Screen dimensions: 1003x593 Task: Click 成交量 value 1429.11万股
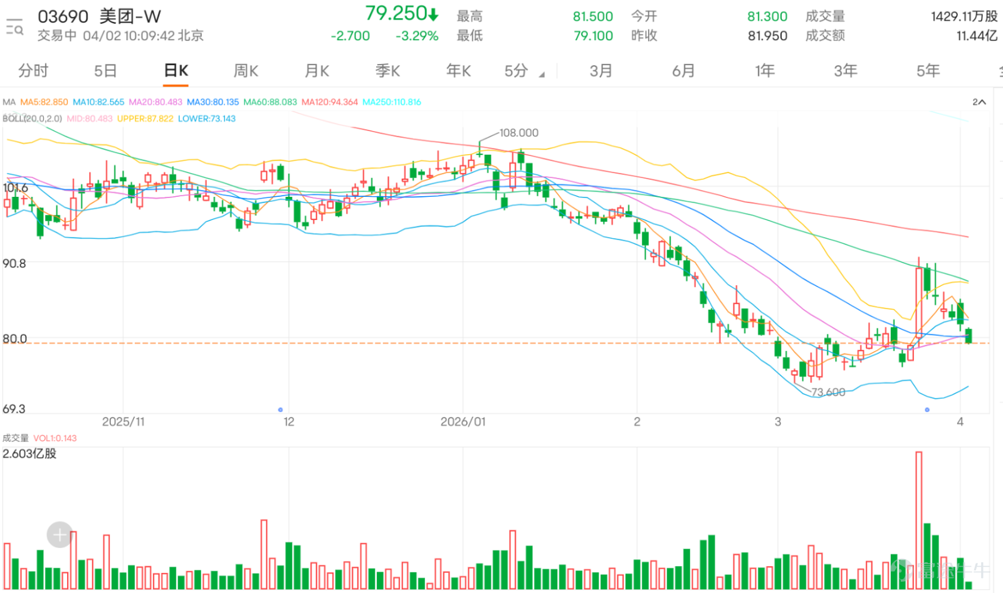(x=964, y=16)
